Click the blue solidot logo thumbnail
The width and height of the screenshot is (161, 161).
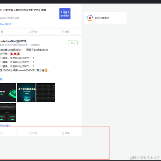(65, 14)
